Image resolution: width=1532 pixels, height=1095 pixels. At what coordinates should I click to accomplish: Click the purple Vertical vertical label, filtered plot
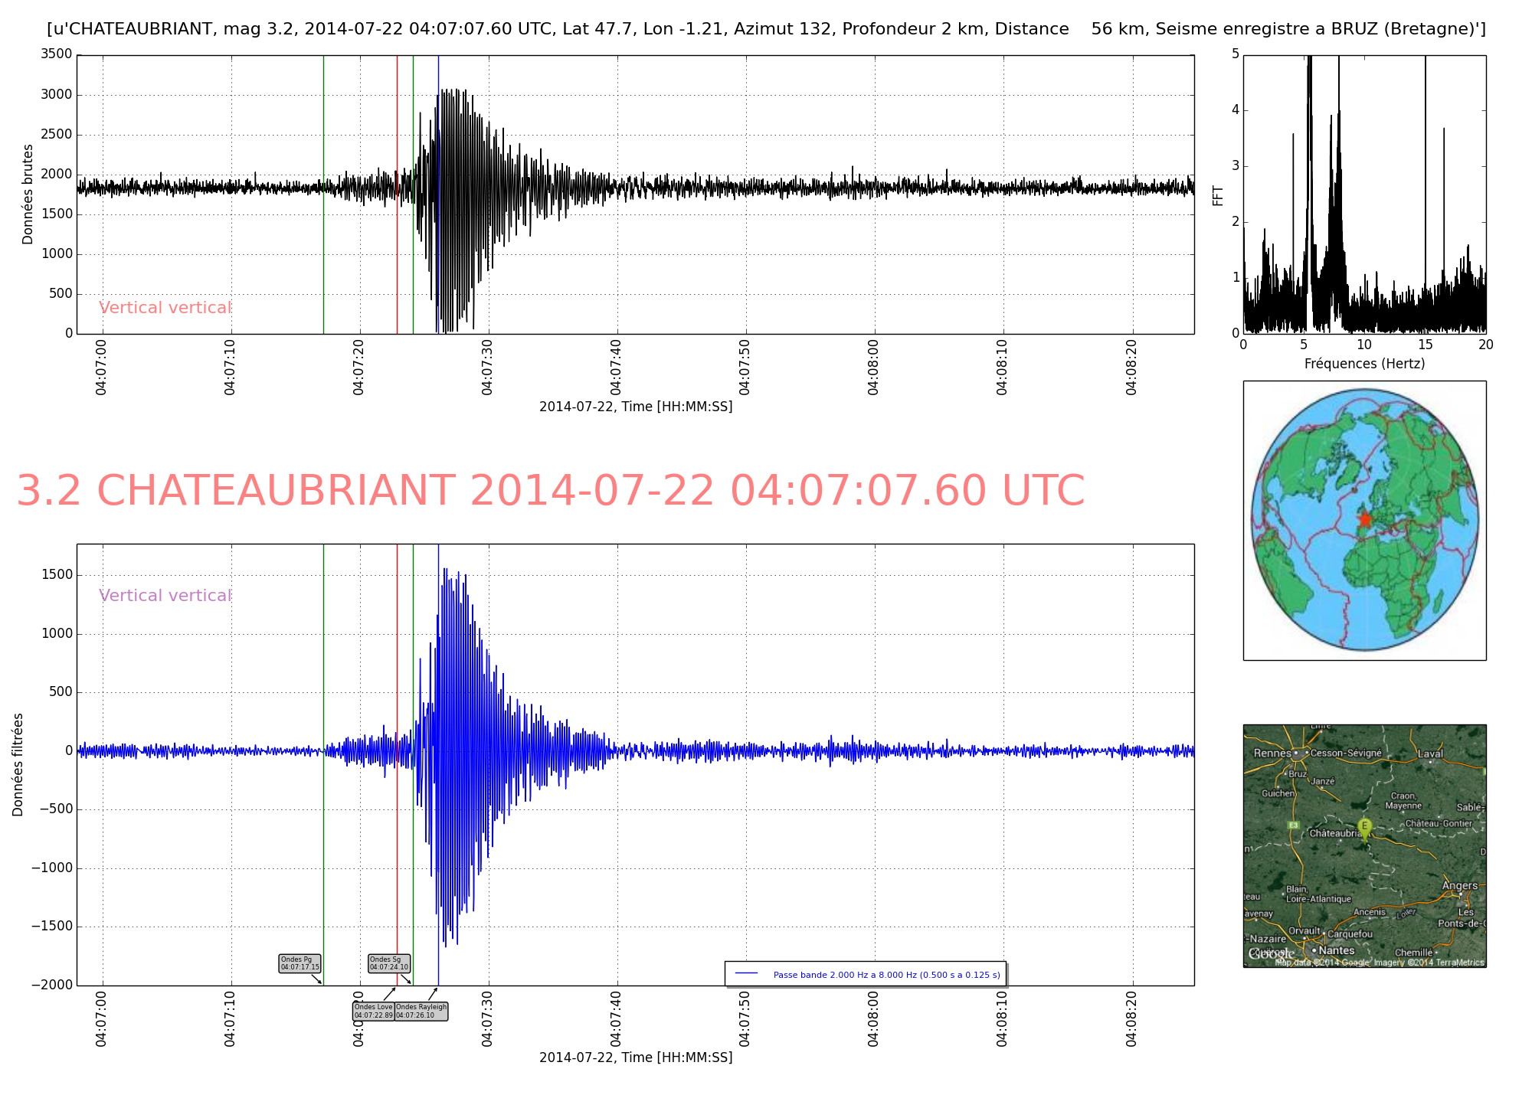pyautogui.click(x=165, y=596)
